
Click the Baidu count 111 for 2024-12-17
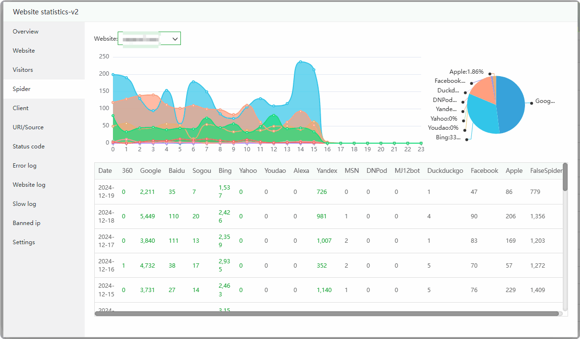pos(174,241)
